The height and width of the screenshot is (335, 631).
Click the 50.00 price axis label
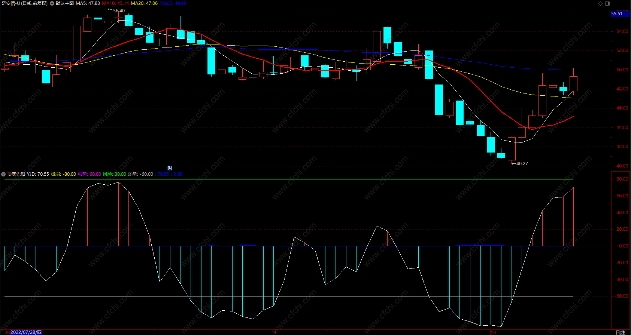coord(622,70)
